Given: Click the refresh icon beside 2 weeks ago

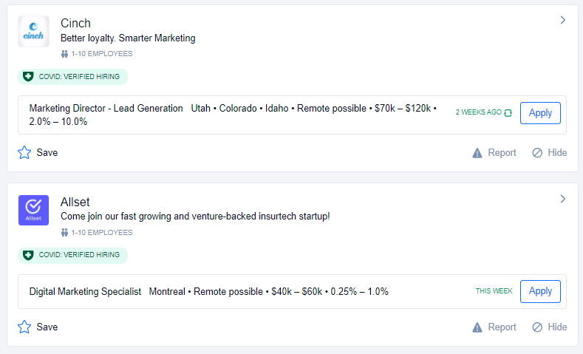Looking at the screenshot, I should [x=508, y=113].
